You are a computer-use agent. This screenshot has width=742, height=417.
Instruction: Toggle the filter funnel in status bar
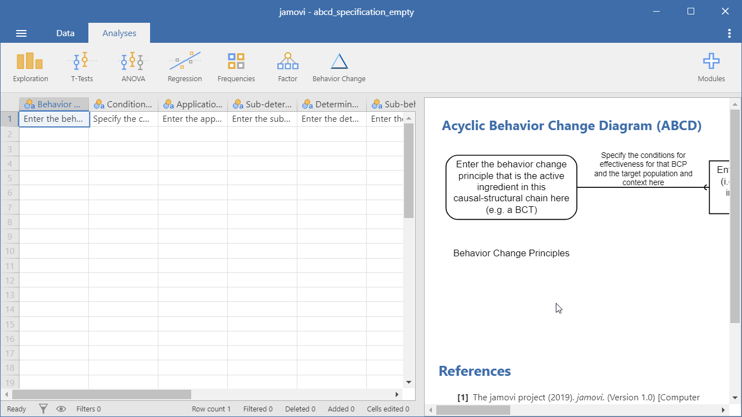[43, 409]
